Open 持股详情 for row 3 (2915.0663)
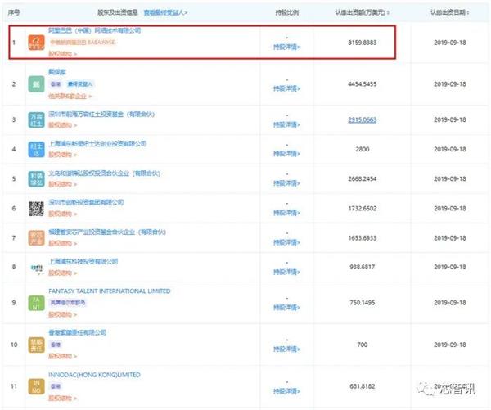The image size is (491, 410). [287, 124]
